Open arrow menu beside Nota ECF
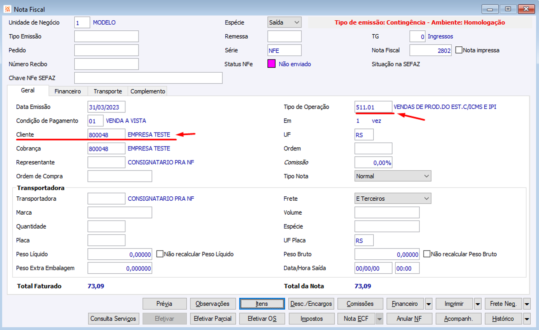The height and width of the screenshot is (330, 539). pyautogui.click(x=379, y=319)
